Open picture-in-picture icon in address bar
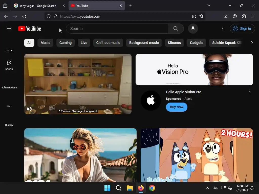The width and height of the screenshot is (259, 194). click(x=194, y=16)
